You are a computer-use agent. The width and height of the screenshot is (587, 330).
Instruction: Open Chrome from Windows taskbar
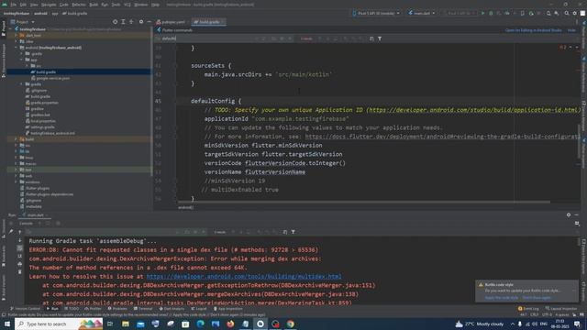[x=291, y=324]
